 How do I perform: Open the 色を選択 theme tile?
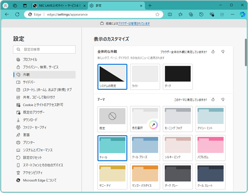point(145,119)
